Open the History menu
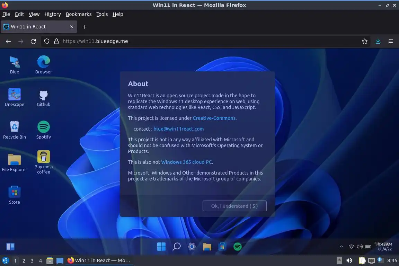 click(53, 14)
